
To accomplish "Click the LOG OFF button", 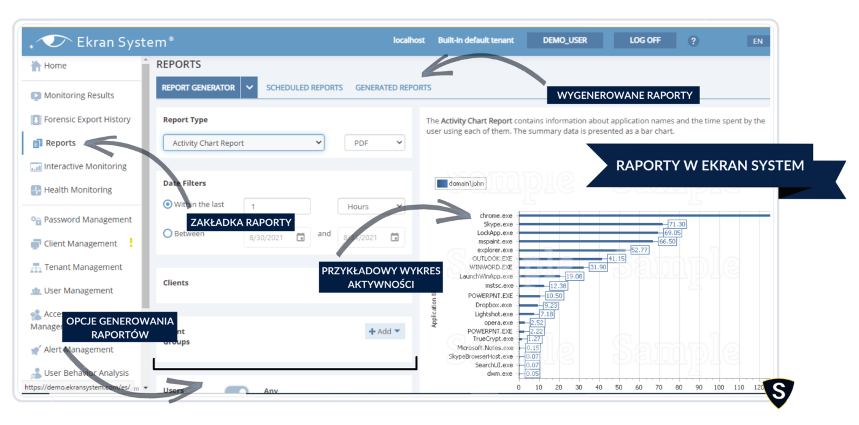I will pos(645,40).
